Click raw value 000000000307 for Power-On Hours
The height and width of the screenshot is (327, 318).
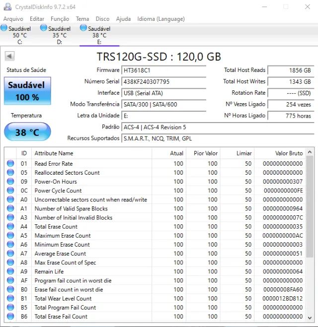pos(283,182)
